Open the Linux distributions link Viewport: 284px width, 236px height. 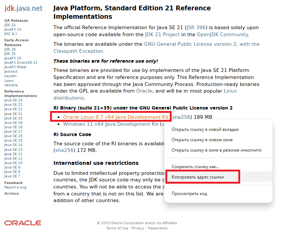tap(145, 94)
